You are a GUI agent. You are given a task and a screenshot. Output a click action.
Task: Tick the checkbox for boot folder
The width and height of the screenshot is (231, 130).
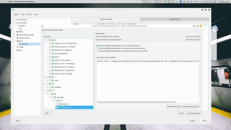[x=47, y=40]
